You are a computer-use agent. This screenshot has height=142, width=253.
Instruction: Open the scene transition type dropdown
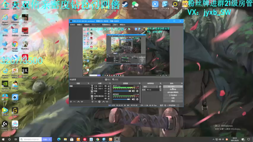[x=150, y=86]
